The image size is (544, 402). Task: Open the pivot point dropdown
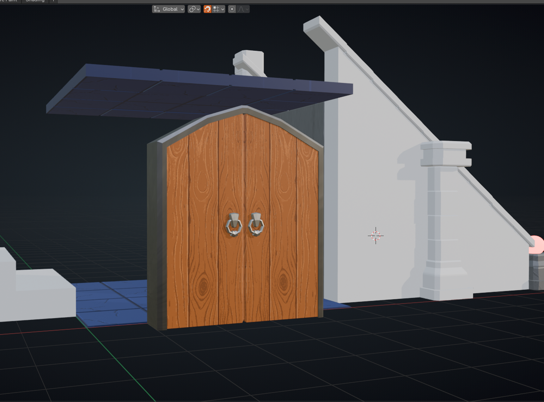click(194, 9)
